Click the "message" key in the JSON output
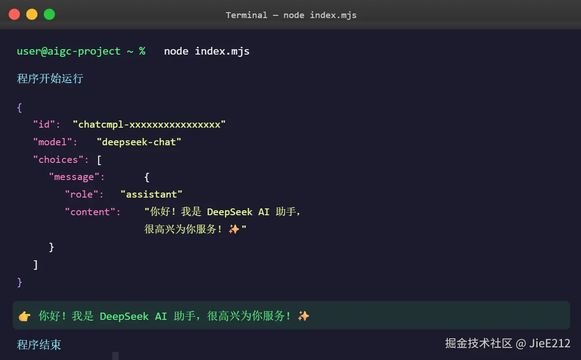 click(x=74, y=177)
